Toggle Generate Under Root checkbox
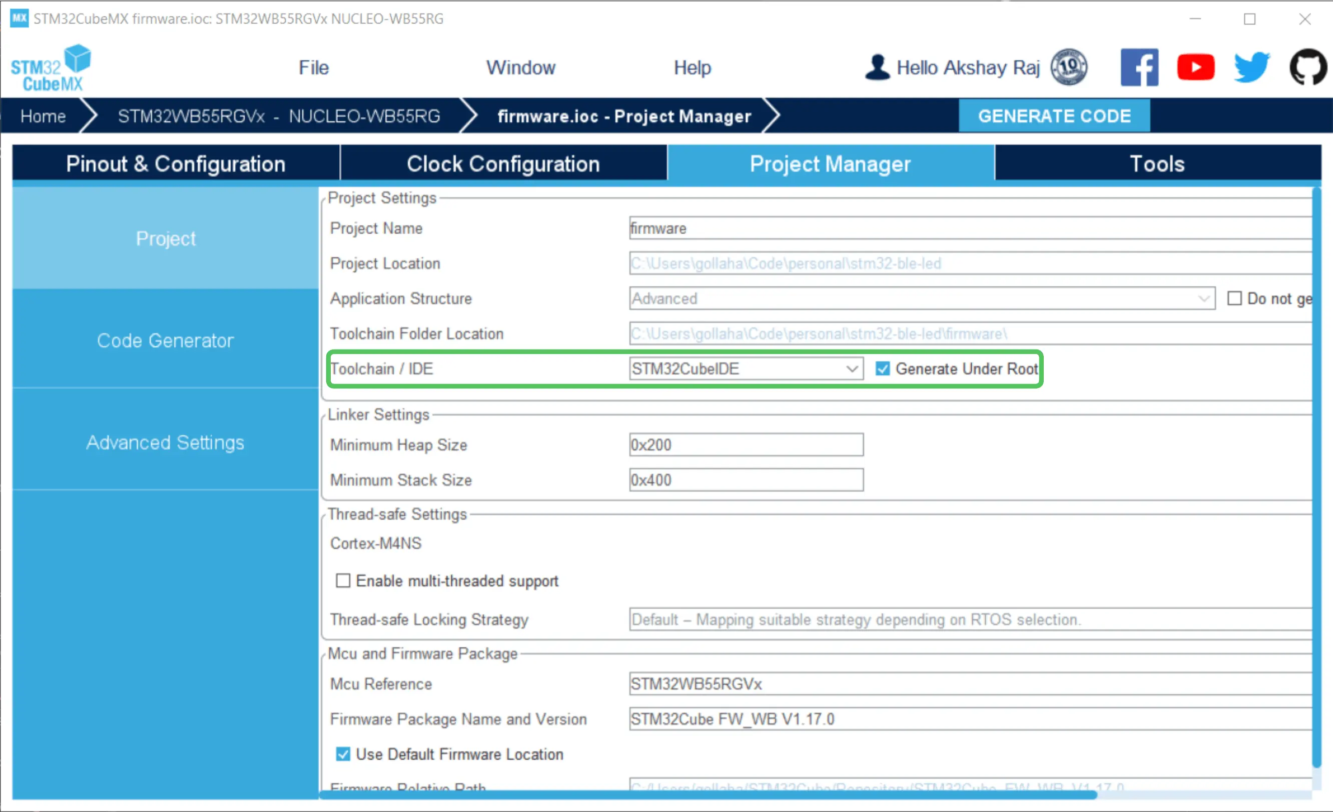This screenshot has width=1333, height=812. tap(882, 368)
